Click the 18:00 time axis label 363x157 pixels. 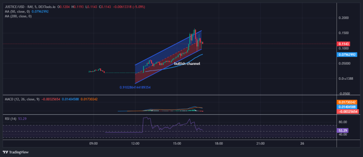point(219,144)
